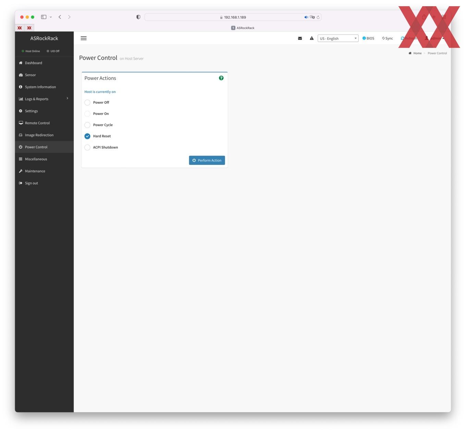The width and height of the screenshot is (466, 432).
Task: Open the Dashboard page in sidebar
Action: [x=44, y=63]
